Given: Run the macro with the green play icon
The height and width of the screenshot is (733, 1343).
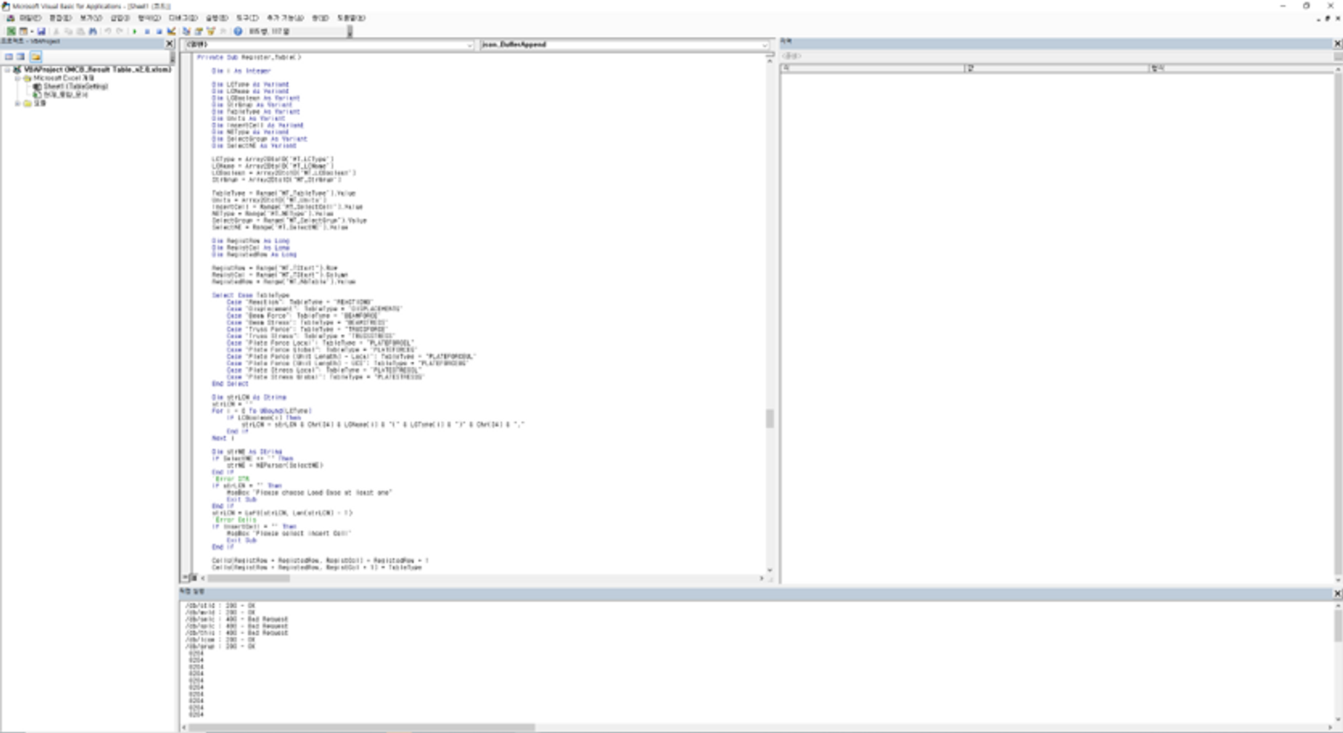Looking at the screenshot, I should pyautogui.click(x=135, y=31).
